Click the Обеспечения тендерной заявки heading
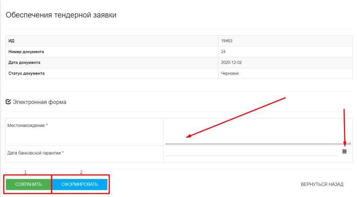 coord(61,15)
